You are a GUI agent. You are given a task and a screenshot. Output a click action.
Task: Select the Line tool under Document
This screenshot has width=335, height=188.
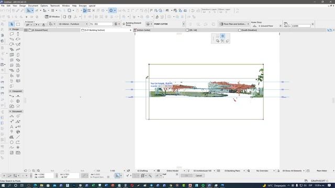18,137
